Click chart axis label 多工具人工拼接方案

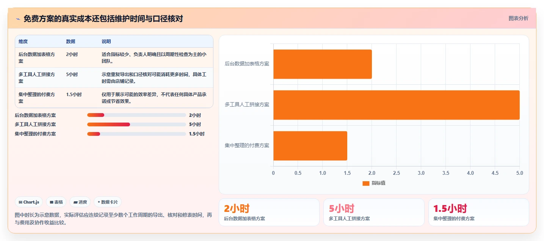point(247,105)
